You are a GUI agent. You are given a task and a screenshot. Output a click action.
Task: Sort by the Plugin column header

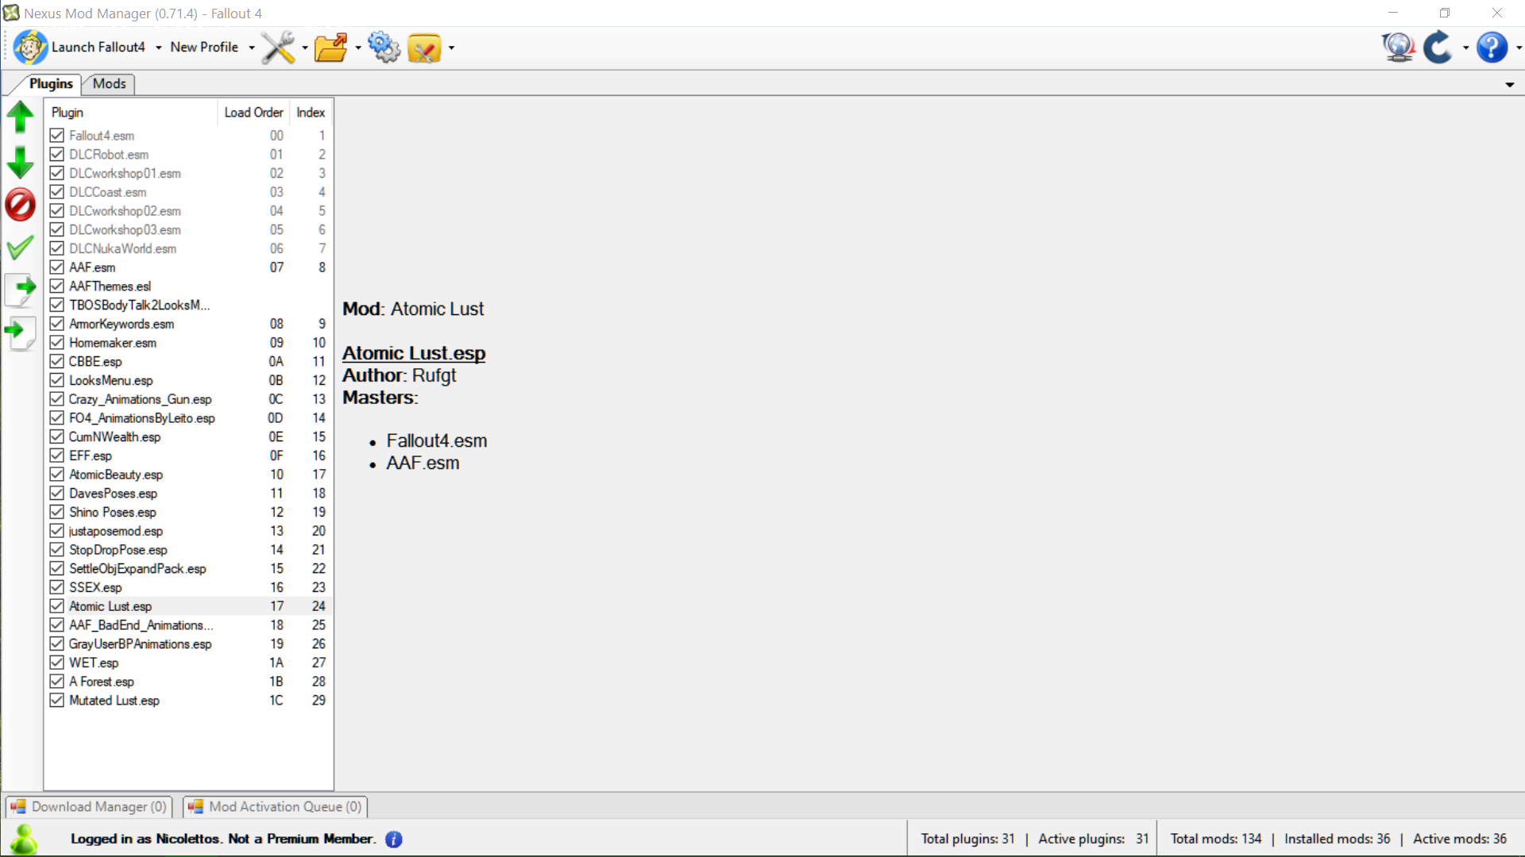tap(131, 113)
